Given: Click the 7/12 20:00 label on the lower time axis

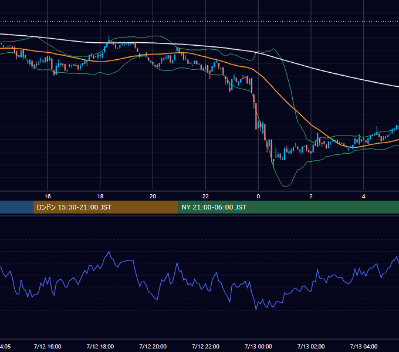Looking at the screenshot, I should pyautogui.click(x=153, y=346).
